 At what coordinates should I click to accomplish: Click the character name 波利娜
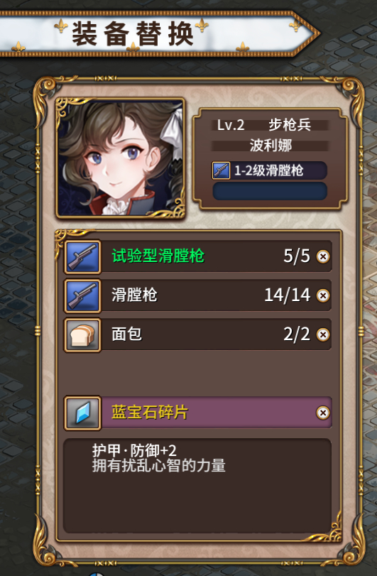[271, 146]
